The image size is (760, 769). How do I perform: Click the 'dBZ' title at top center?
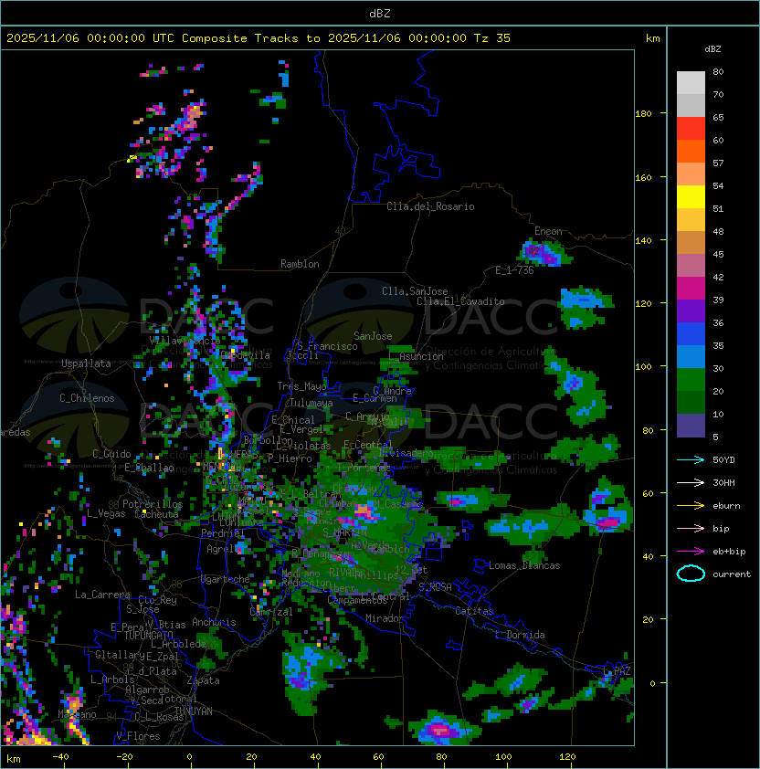coord(380,14)
